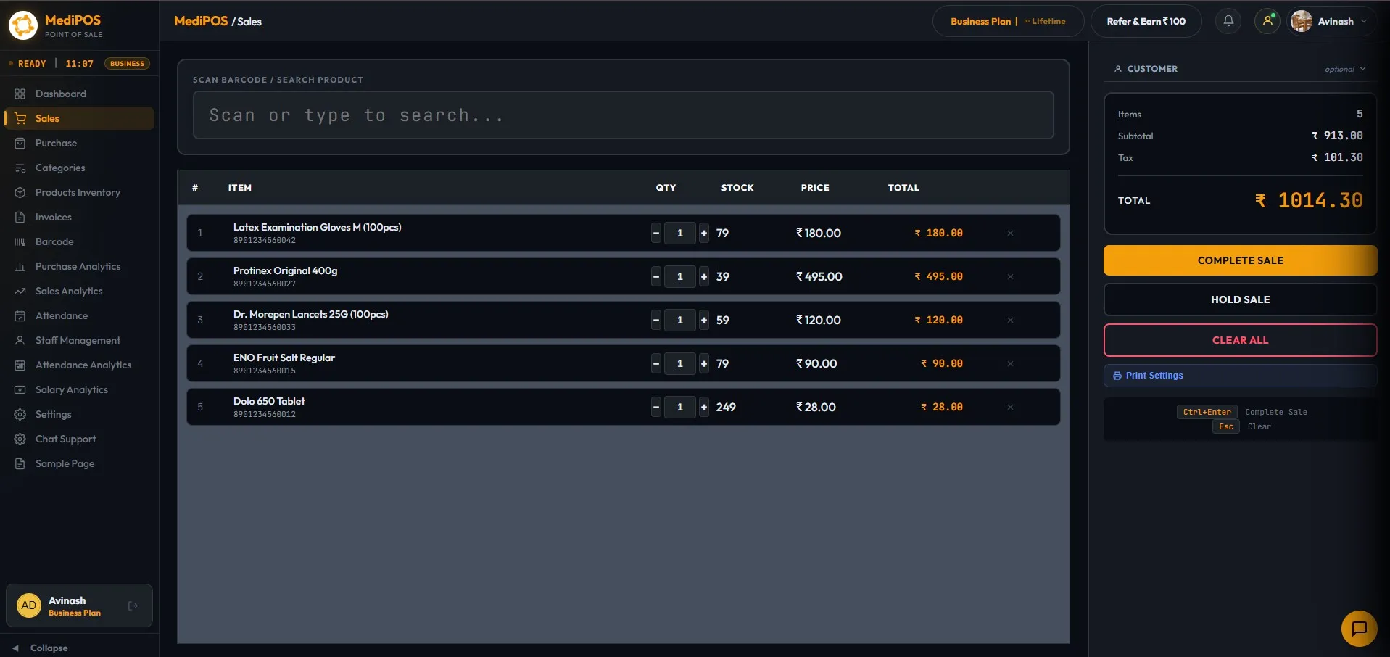The image size is (1390, 657).
Task: Click quantity field of Dolo 650 Tablet
Action: click(x=680, y=407)
